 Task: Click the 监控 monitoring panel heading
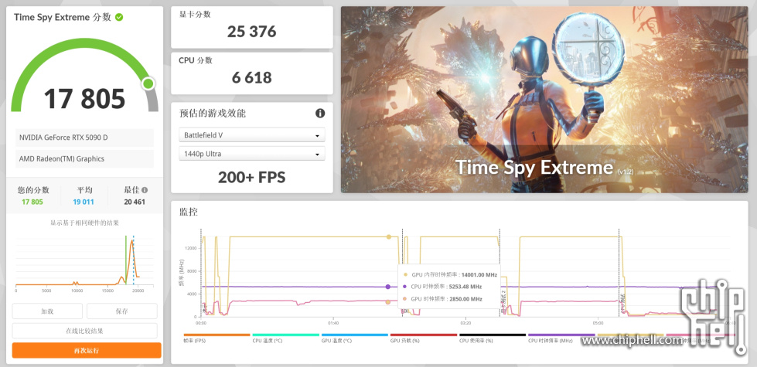click(189, 212)
